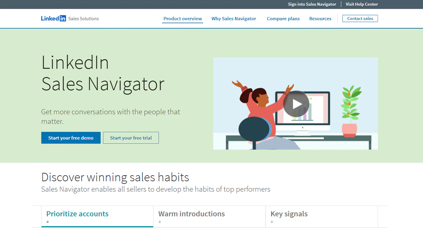The width and height of the screenshot is (423, 230).
Task: Switch to the Warm introductions tab
Action: tap(192, 214)
